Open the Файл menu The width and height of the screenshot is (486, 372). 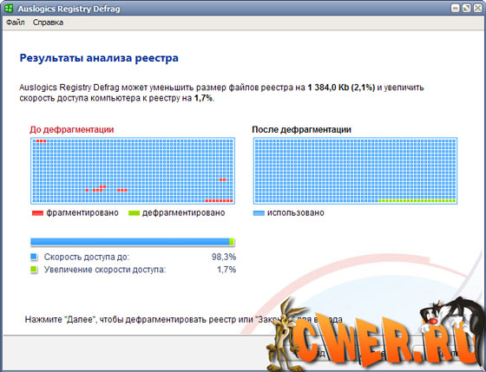click(x=16, y=23)
